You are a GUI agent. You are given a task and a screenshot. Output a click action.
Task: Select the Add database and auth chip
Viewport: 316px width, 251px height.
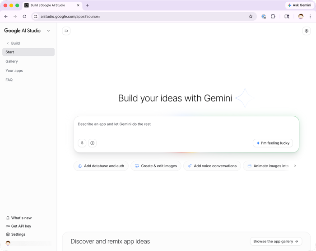[101, 166]
